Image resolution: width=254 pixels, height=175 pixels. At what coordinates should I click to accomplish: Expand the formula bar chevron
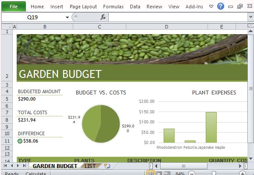(250, 17)
